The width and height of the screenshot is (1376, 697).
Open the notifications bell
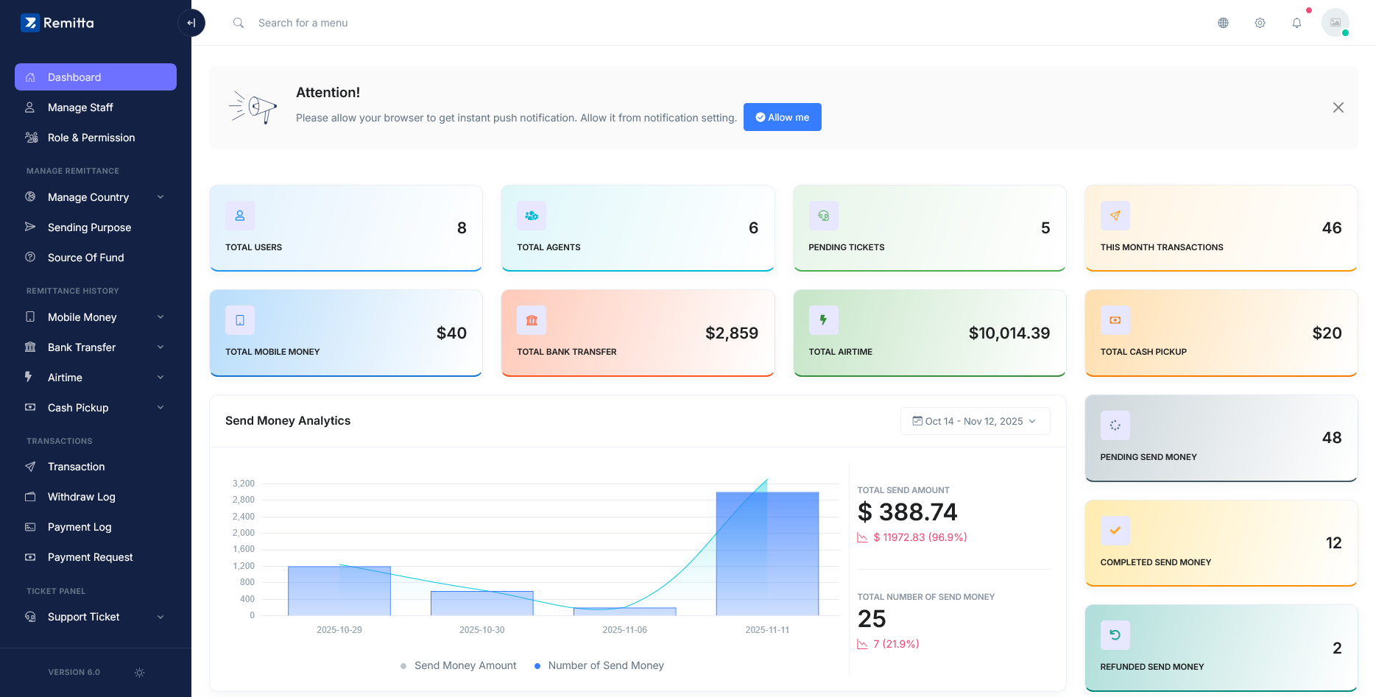1296,23
